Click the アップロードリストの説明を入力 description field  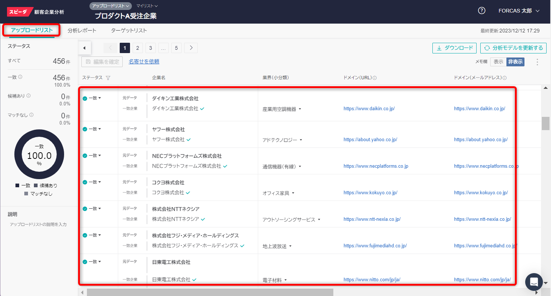click(38, 224)
